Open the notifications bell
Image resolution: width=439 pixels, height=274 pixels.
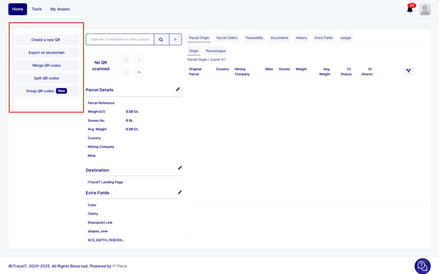410,9
